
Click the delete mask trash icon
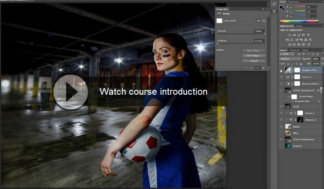point(263,68)
